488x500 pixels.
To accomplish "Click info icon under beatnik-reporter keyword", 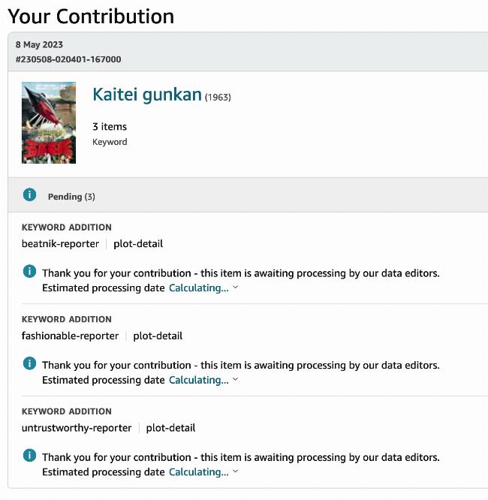I will (30, 271).
